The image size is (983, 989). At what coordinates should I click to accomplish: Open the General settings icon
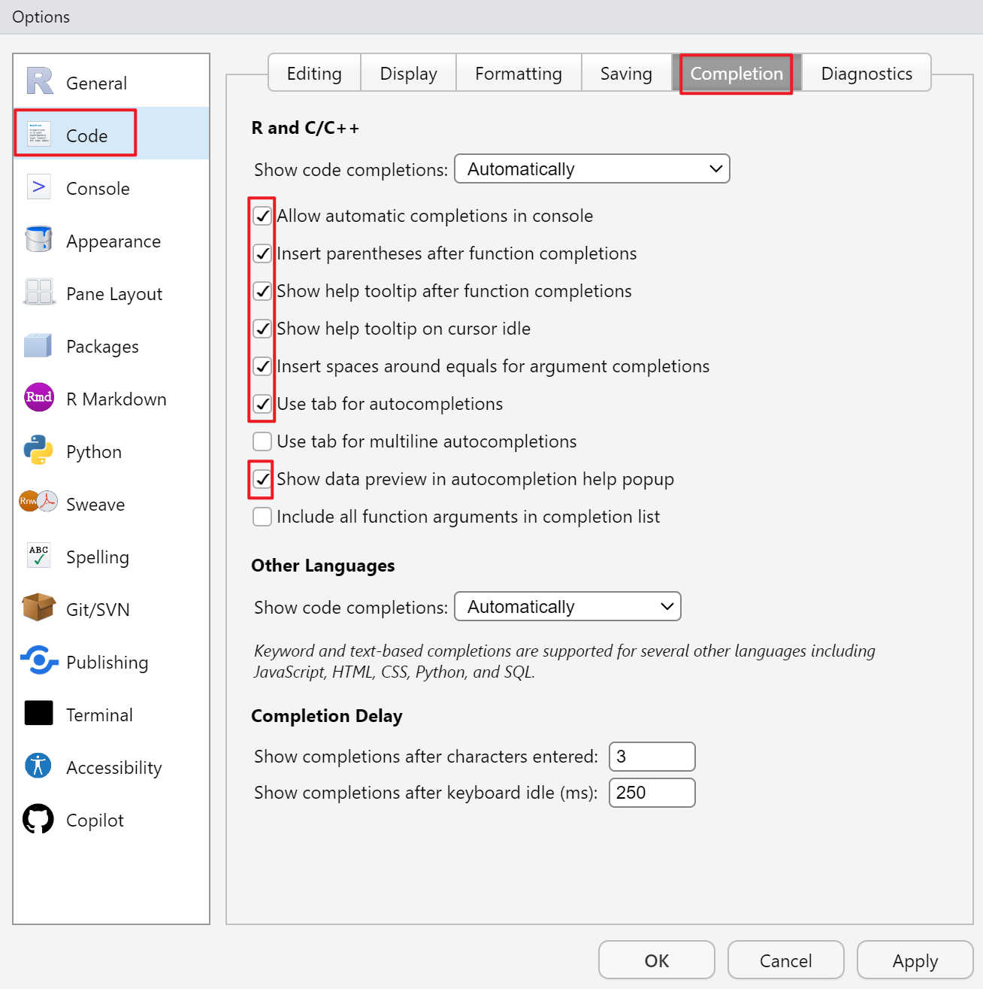pyautogui.click(x=40, y=81)
